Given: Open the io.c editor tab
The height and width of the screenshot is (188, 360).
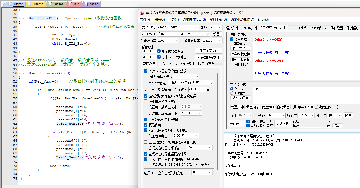Looking at the screenshot, I should pos(74,4).
